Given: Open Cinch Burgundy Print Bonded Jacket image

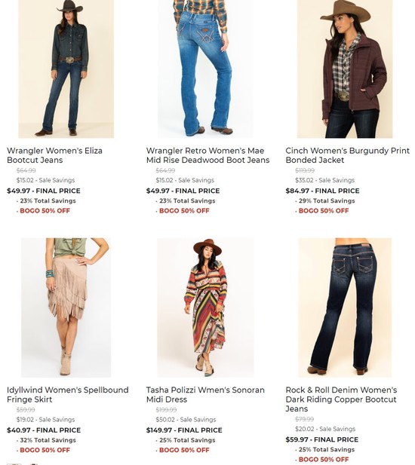Looking at the screenshot, I should click(345, 69).
